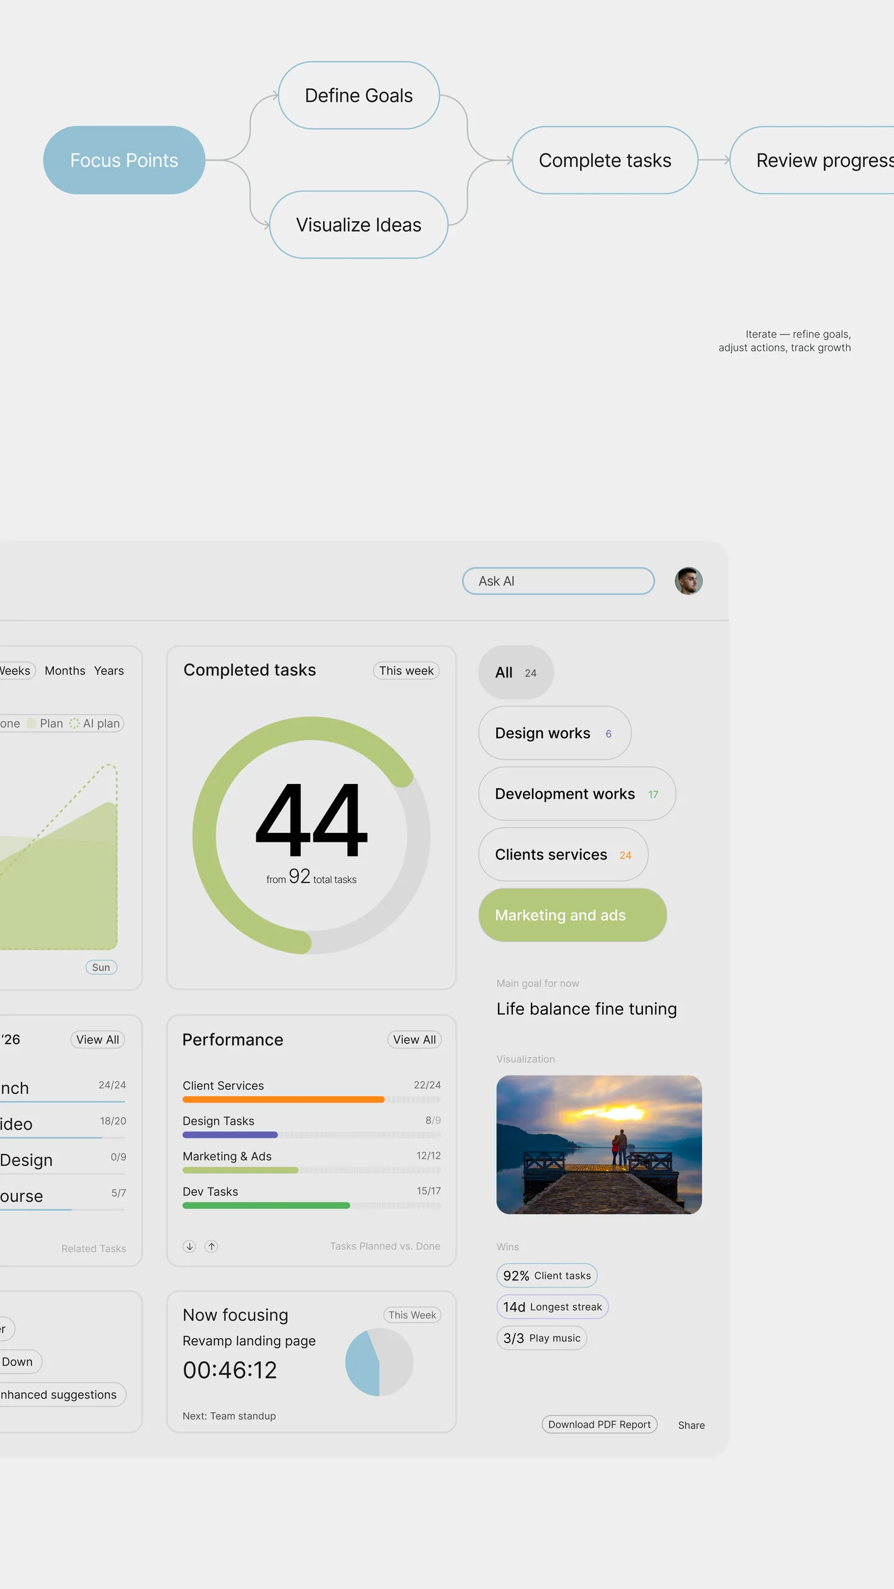
Task: Click the 14d Longest streak badge
Action: tap(553, 1307)
